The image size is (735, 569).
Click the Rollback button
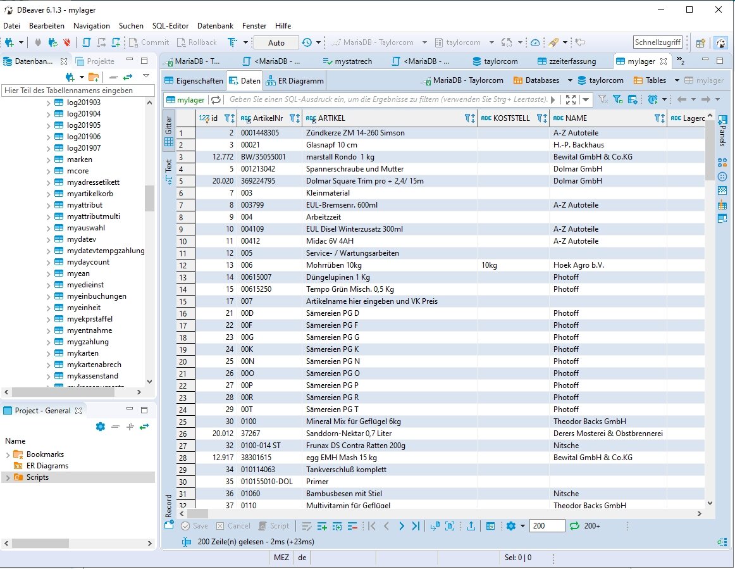[x=197, y=42]
